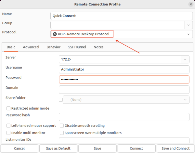195x153 pixels.
Task: Open the Share folder chooser dropdown
Action: (126, 100)
